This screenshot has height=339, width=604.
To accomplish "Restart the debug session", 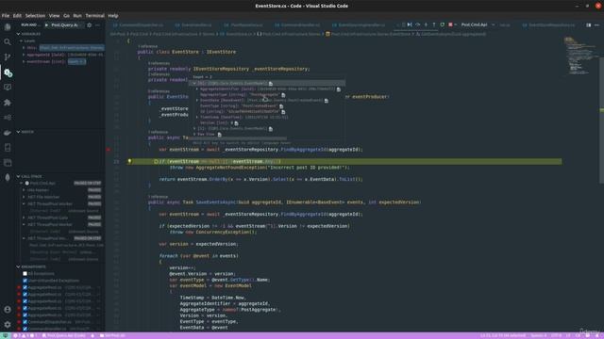I will pyautogui.click(x=443, y=24).
